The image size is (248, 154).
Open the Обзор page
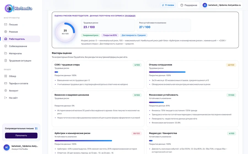[x=21, y=76]
